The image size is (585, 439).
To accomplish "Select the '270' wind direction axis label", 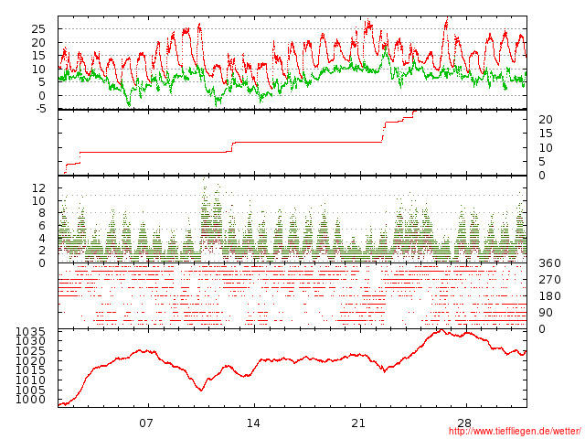I will tap(549, 280).
